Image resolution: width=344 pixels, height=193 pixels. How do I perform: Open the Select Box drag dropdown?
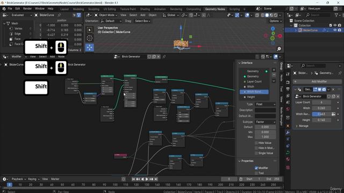tap(142, 21)
